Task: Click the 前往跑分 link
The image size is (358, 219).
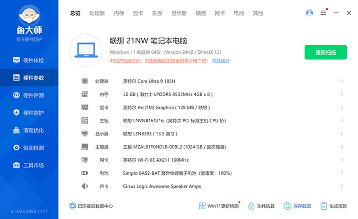Action: [221, 61]
